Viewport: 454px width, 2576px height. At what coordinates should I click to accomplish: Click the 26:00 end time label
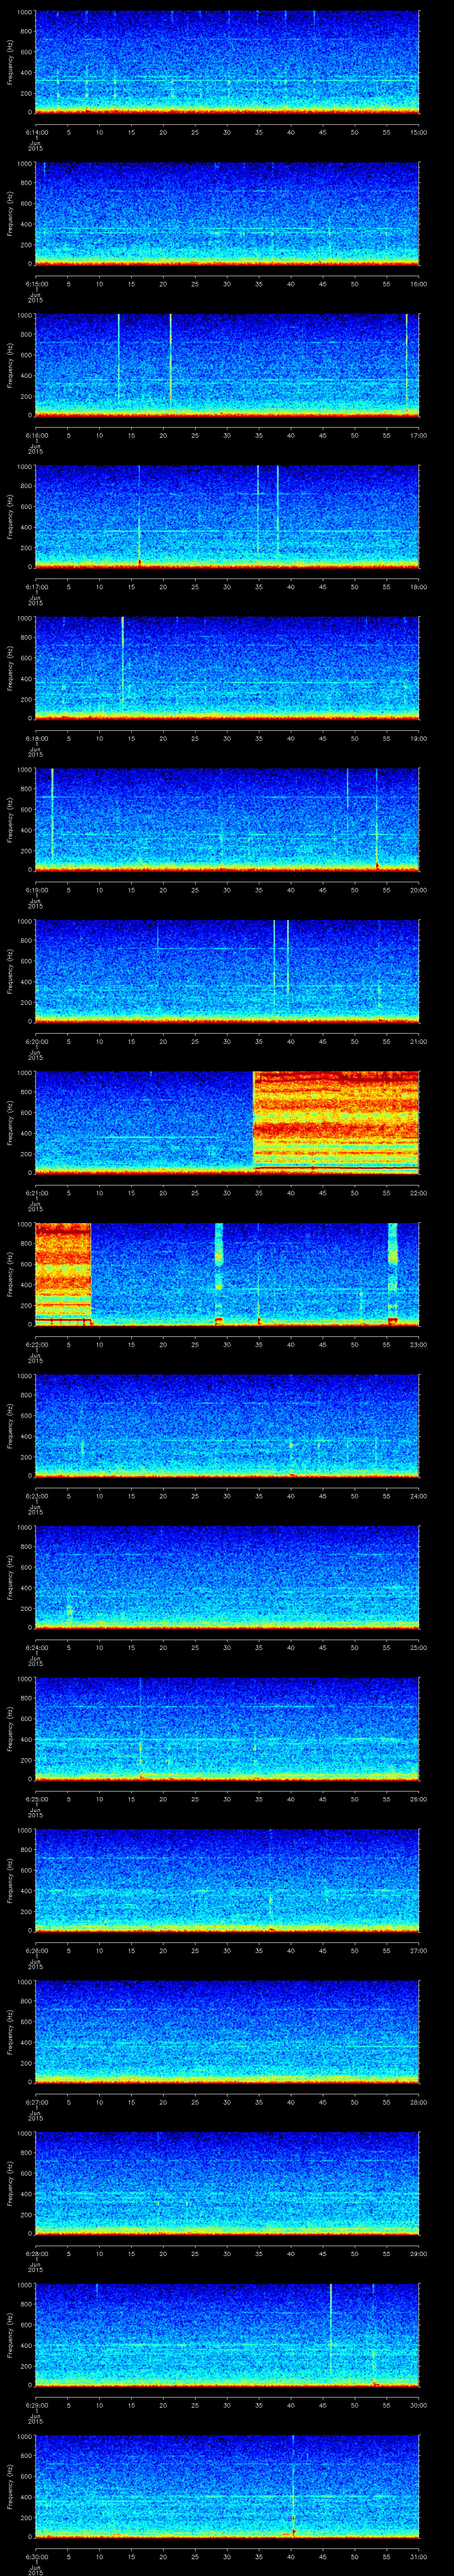(x=419, y=1799)
